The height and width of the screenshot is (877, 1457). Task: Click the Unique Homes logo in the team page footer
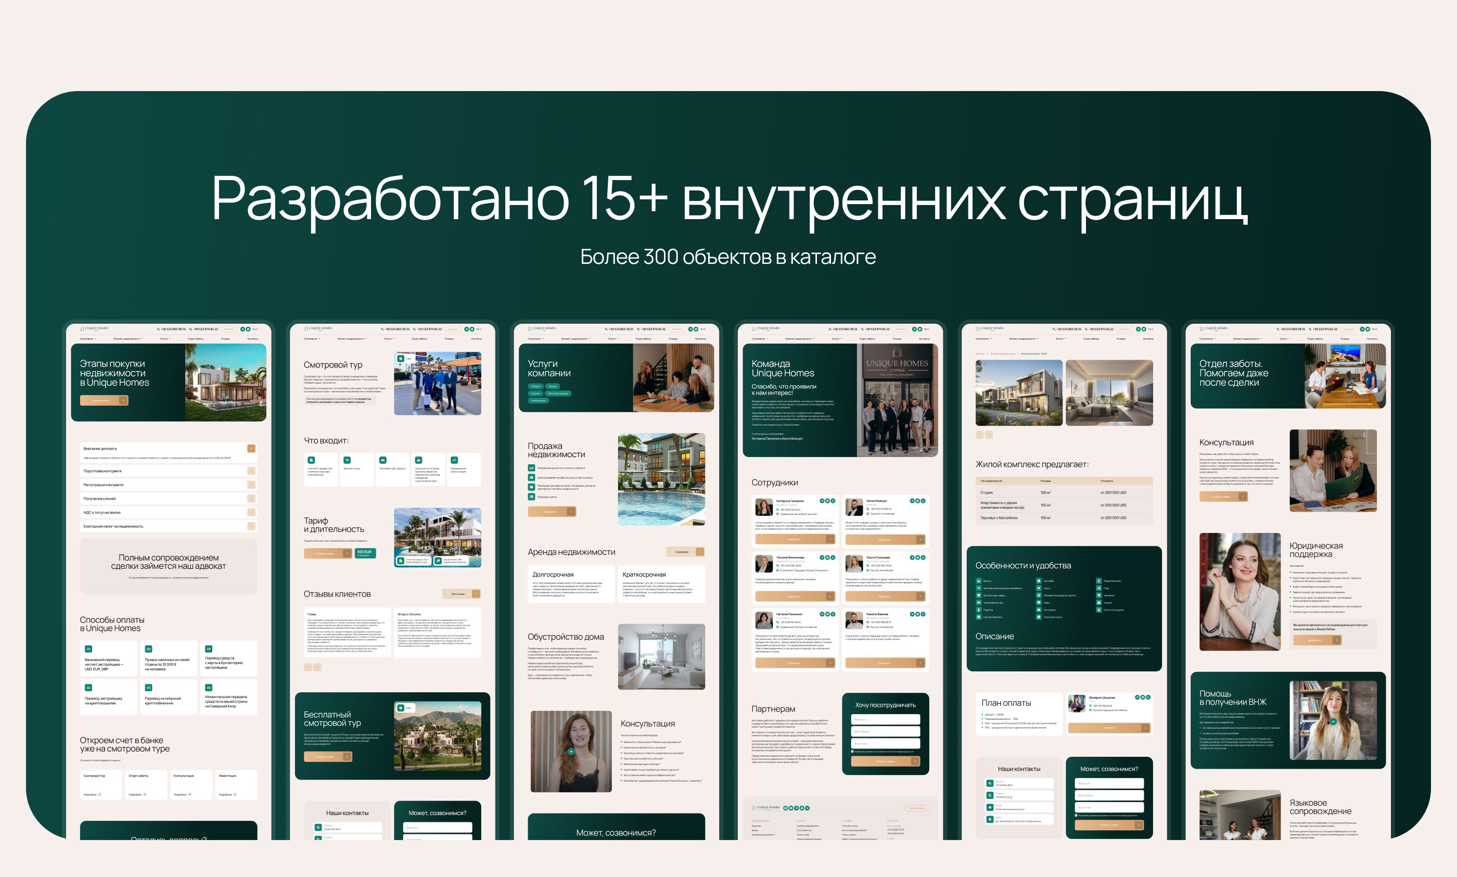click(x=766, y=807)
